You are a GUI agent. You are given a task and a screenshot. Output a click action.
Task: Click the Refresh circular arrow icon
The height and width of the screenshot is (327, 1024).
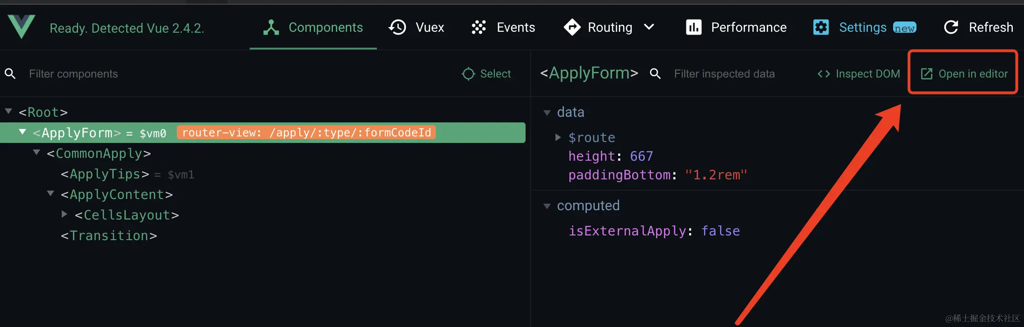[x=951, y=28]
